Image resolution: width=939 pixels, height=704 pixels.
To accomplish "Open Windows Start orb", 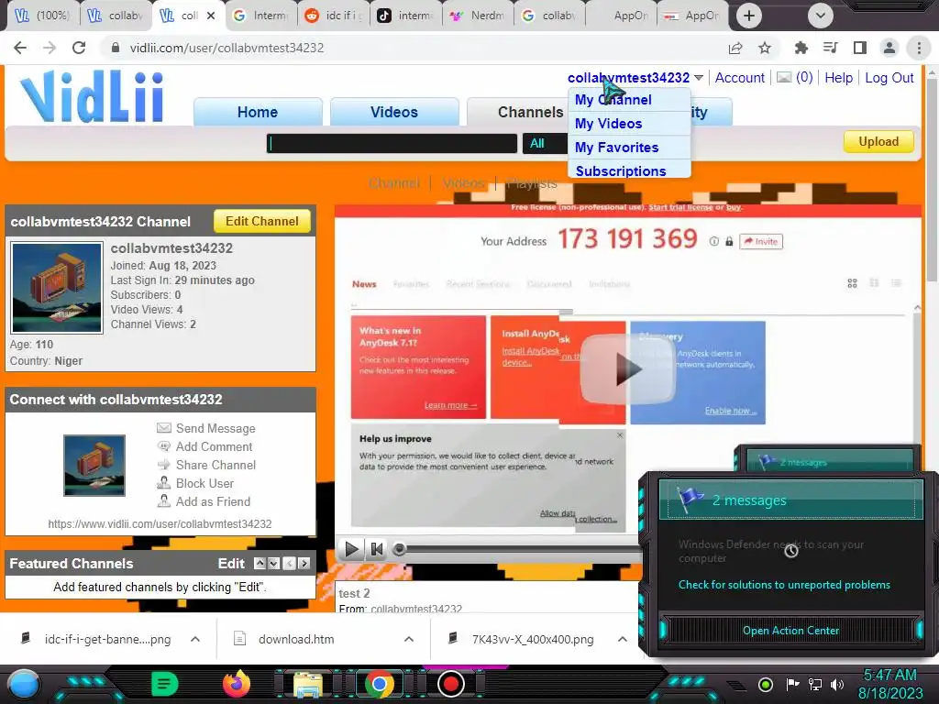I will [x=23, y=684].
